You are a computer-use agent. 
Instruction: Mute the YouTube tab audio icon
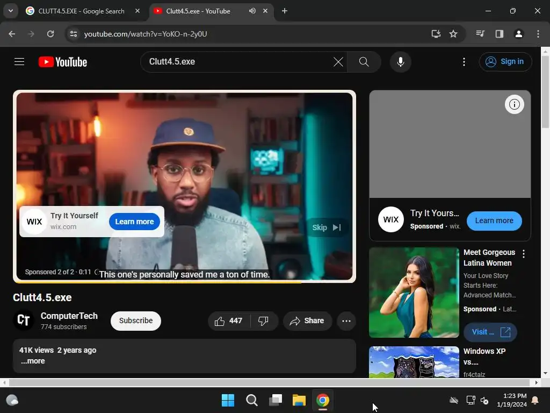(x=252, y=11)
